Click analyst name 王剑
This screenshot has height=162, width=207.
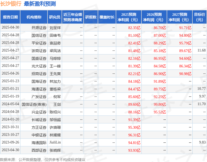click(x=57, y=104)
